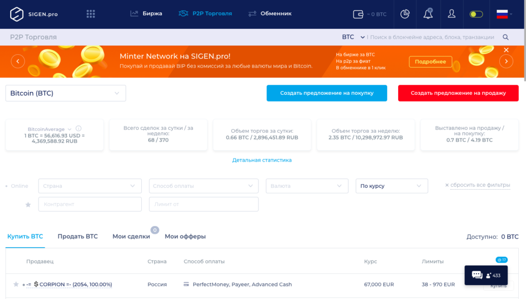Click the @17 mentions badge
Viewport: 526px width, 299px height.
(x=501, y=260)
